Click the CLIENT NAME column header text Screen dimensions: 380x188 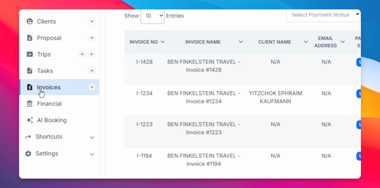tap(275, 42)
